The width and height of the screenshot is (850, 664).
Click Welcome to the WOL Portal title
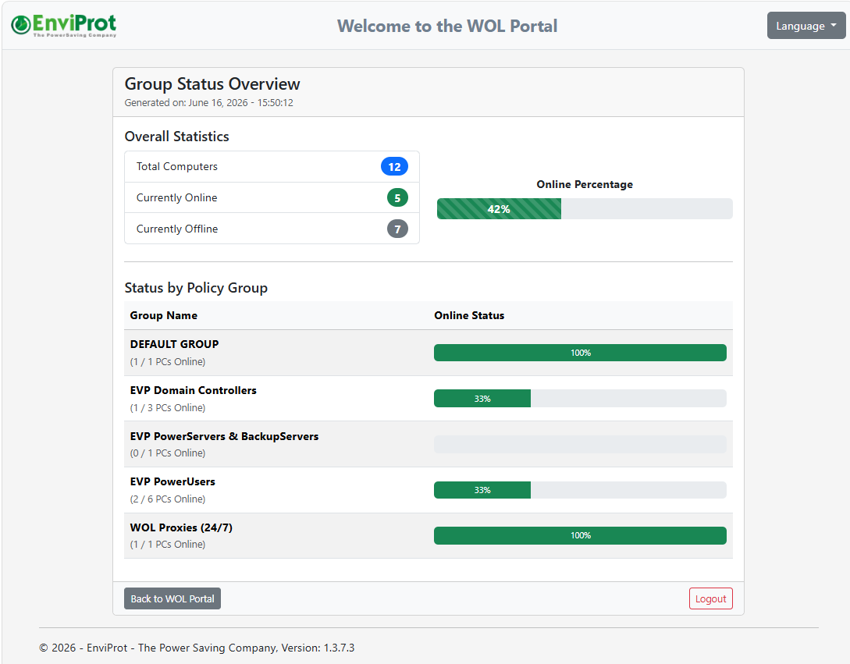(447, 26)
